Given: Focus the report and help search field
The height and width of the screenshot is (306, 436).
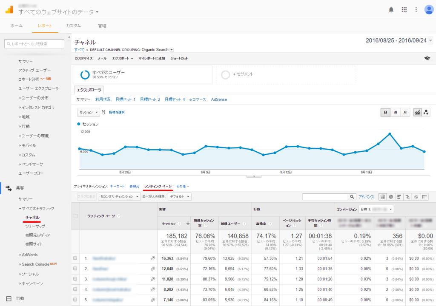Looking at the screenshot, I should tap(34, 44).
